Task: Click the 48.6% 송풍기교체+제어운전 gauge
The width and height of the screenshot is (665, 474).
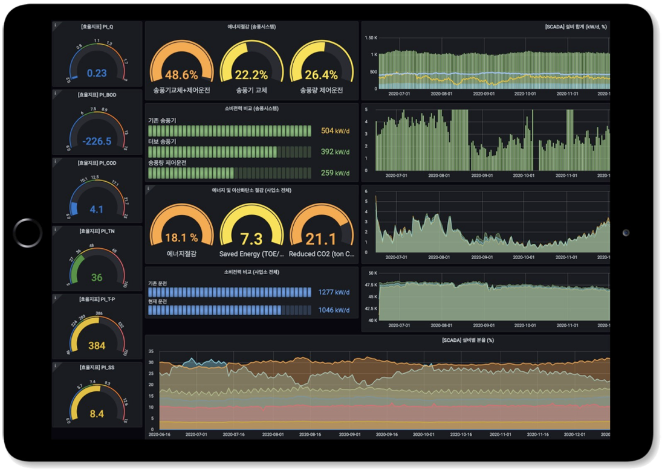Action: pyautogui.click(x=181, y=68)
